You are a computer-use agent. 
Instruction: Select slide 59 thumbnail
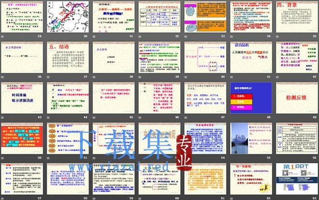114,179
